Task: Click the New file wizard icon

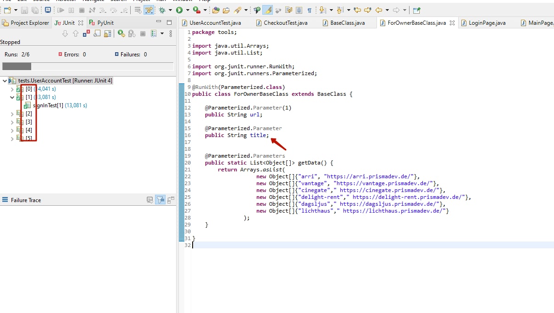Action: (7, 10)
